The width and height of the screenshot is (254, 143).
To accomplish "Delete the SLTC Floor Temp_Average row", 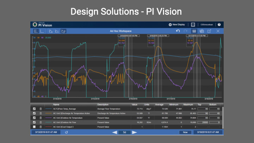I will tap(41, 109).
